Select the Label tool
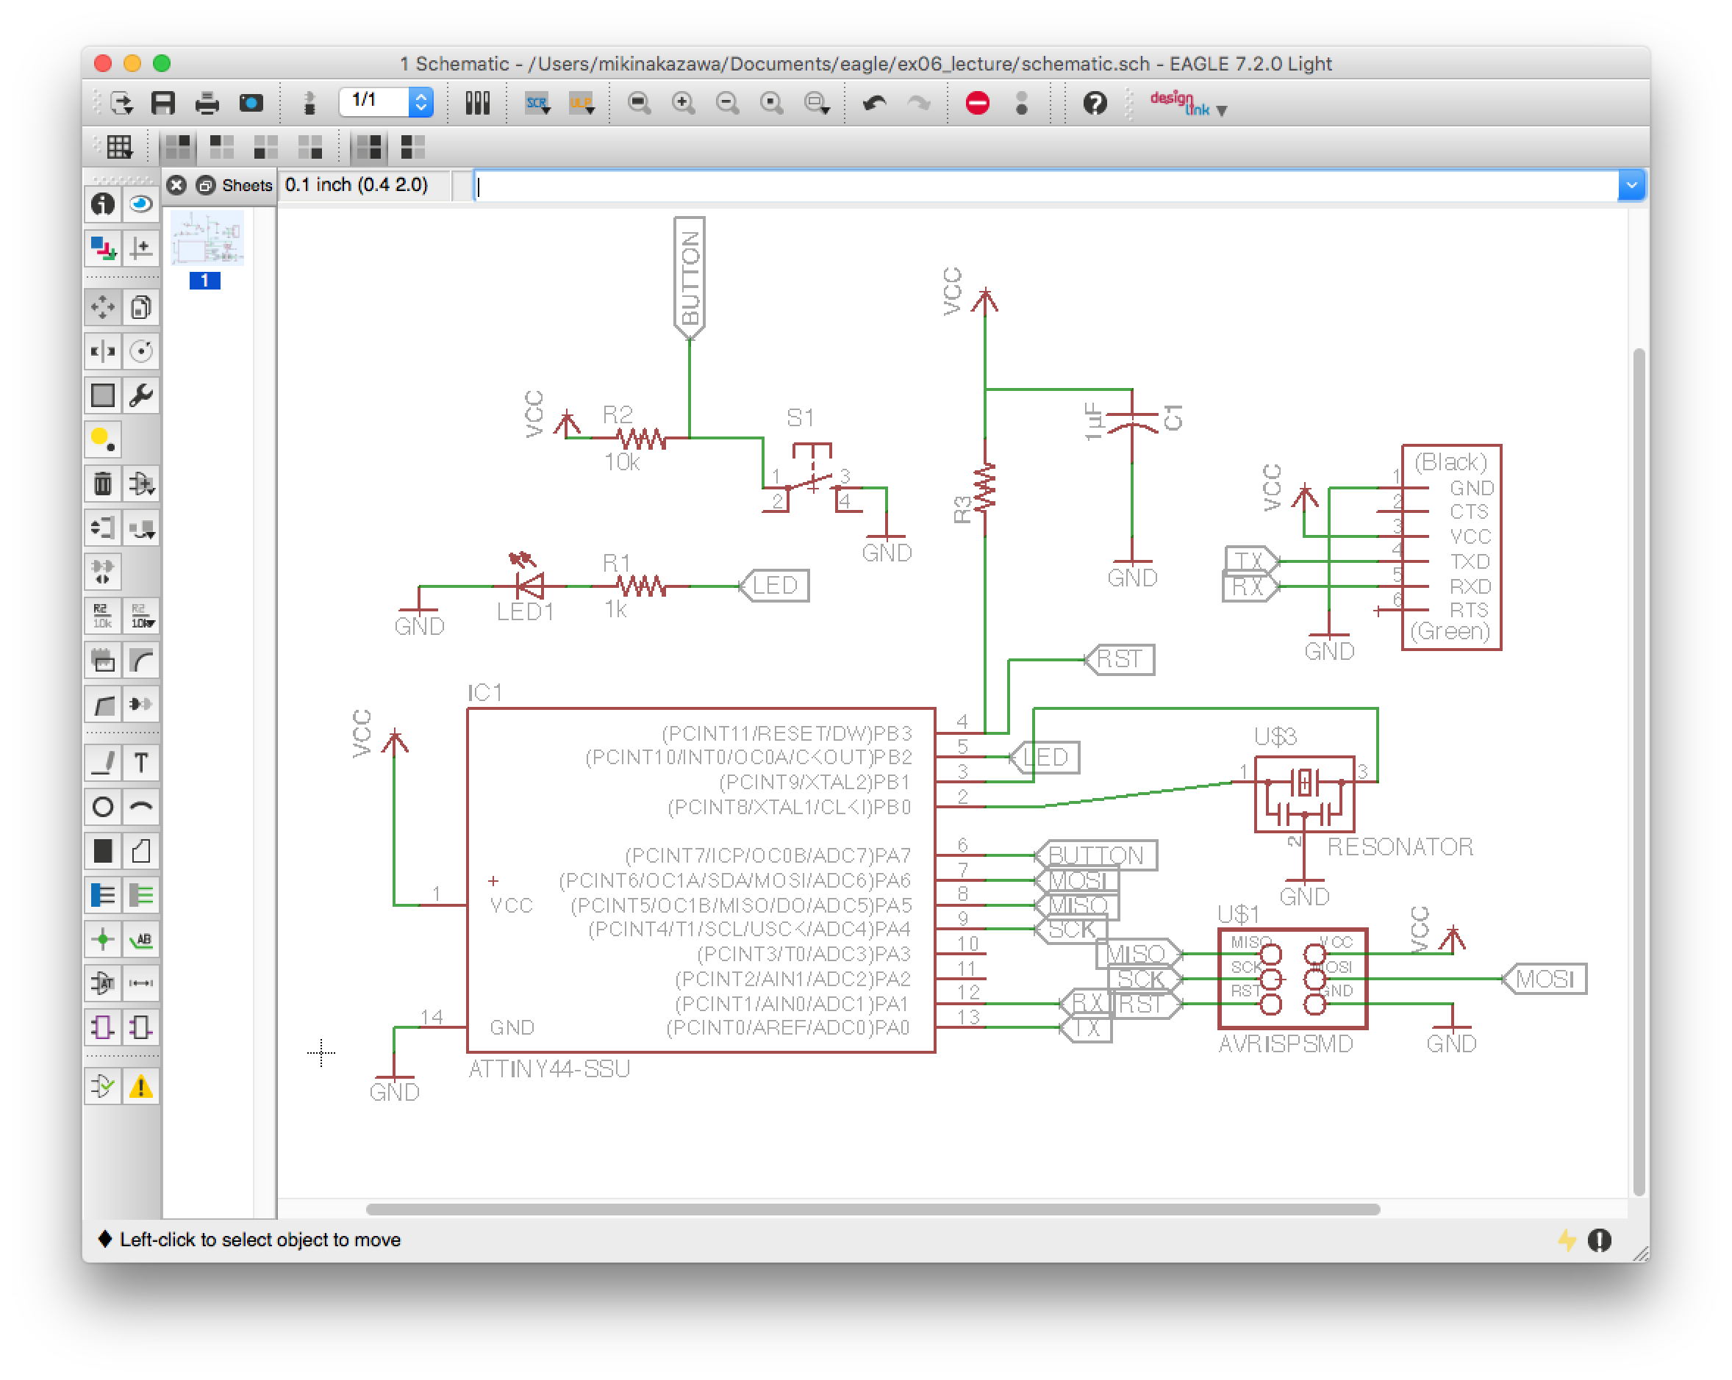1732x1380 pixels. pyautogui.click(x=141, y=939)
